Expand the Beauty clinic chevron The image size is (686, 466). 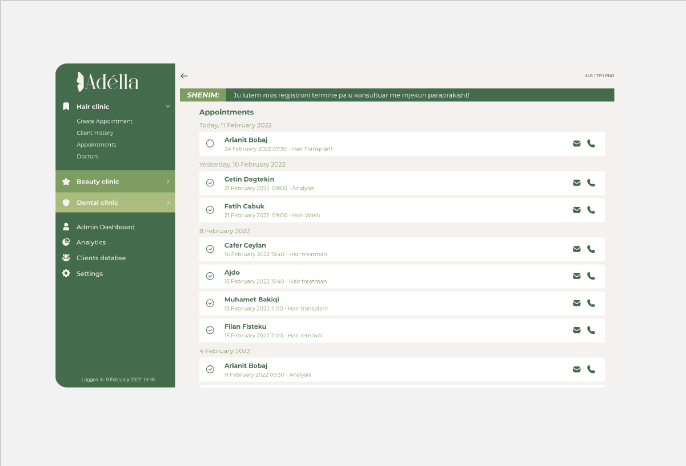coord(168,182)
